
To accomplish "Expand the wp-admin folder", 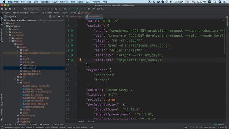I will (x=7, y=32).
